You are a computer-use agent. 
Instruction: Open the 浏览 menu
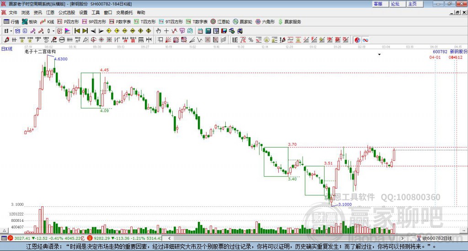(x=26, y=12)
